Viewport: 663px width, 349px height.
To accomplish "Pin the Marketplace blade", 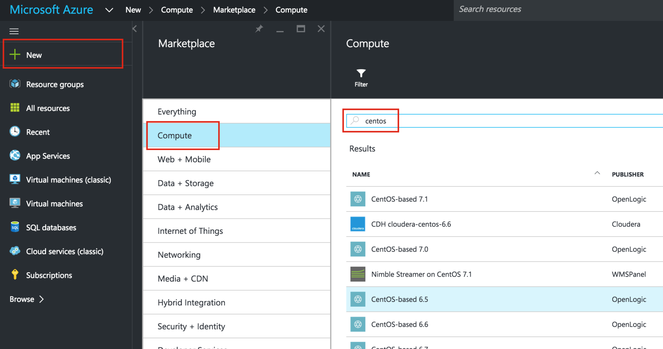I will [259, 29].
